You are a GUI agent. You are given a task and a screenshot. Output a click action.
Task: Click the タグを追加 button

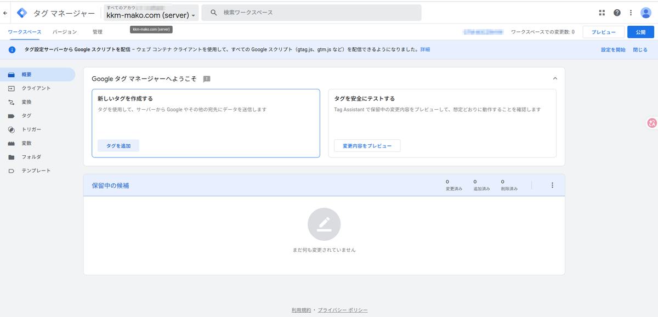point(118,146)
